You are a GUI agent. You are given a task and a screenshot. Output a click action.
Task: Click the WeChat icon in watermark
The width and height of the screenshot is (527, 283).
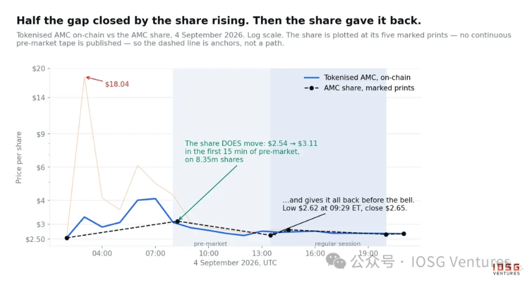336,261
